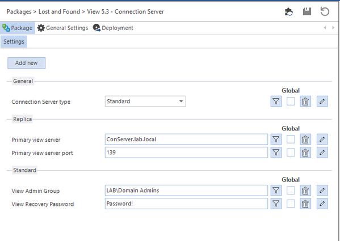Viewport: 340px width, 241px height.
Task: Open filter for View Recovery Password
Action: (x=276, y=204)
